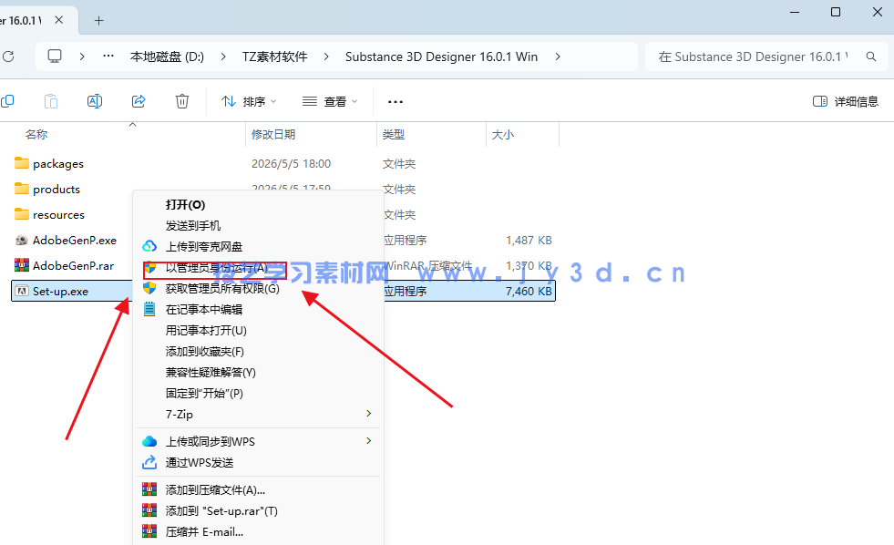Click Substance 3D Designer 16.0.1 Win breadcrumb
Viewport: 894px width, 545px height.
(x=441, y=57)
